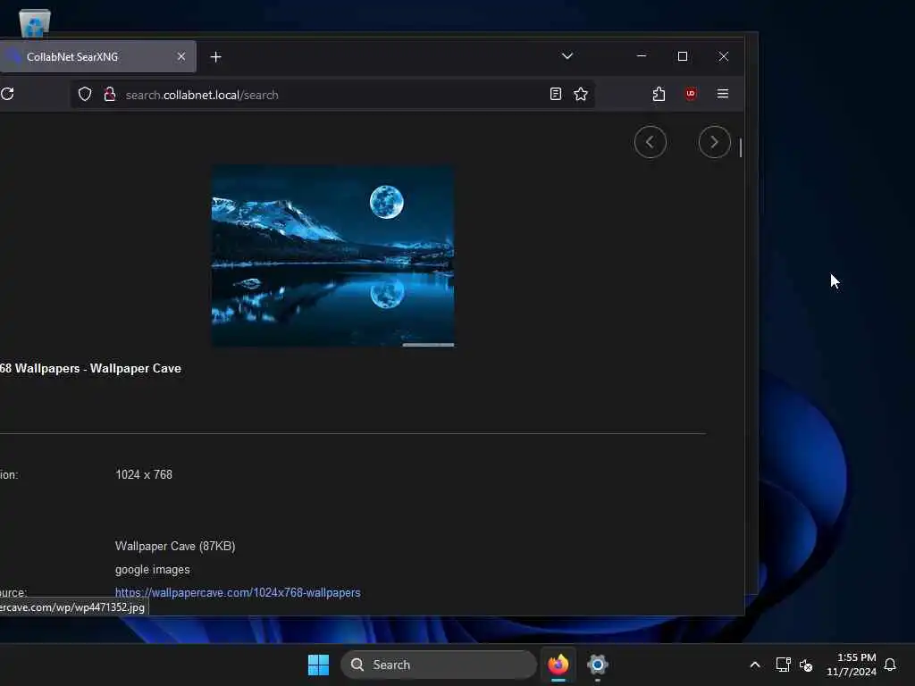Open the notifications bell icon
The width and height of the screenshot is (915, 686).
(x=890, y=665)
